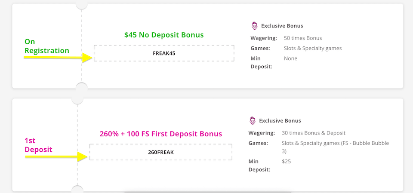Select the $45 No Deposit Bonus heading
Screen dimensions: 413x193
click(x=164, y=35)
